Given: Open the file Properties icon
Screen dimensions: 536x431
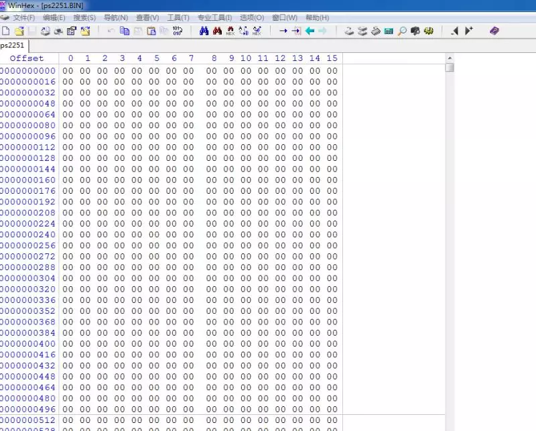Looking at the screenshot, I should 72,31.
